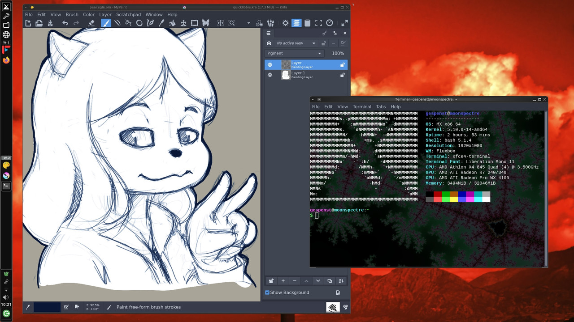Click the current brush preview thumbnail
The image size is (574, 322).
[333, 307]
